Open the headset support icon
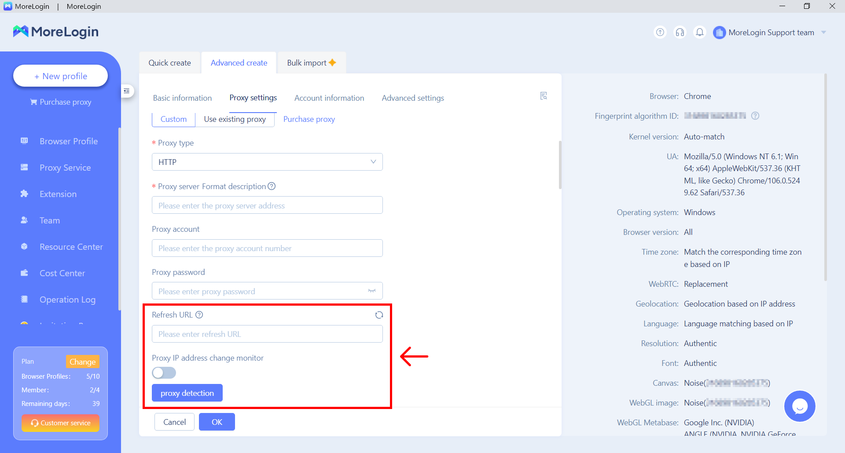Viewport: 845px width, 453px height. [680, 32]
